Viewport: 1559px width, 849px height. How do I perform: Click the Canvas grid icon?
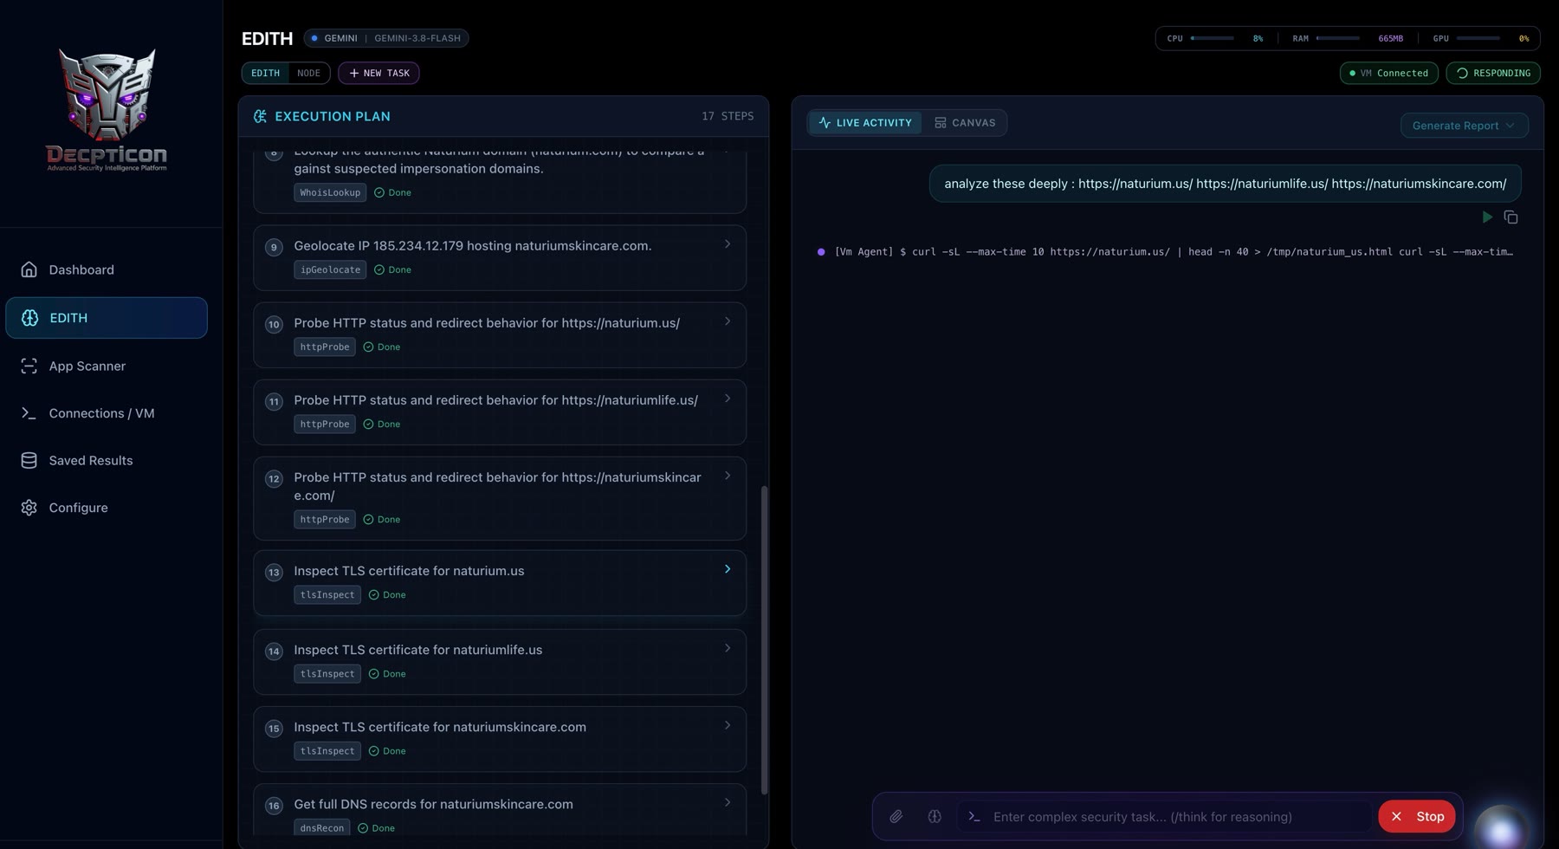(x=941, y=123)
